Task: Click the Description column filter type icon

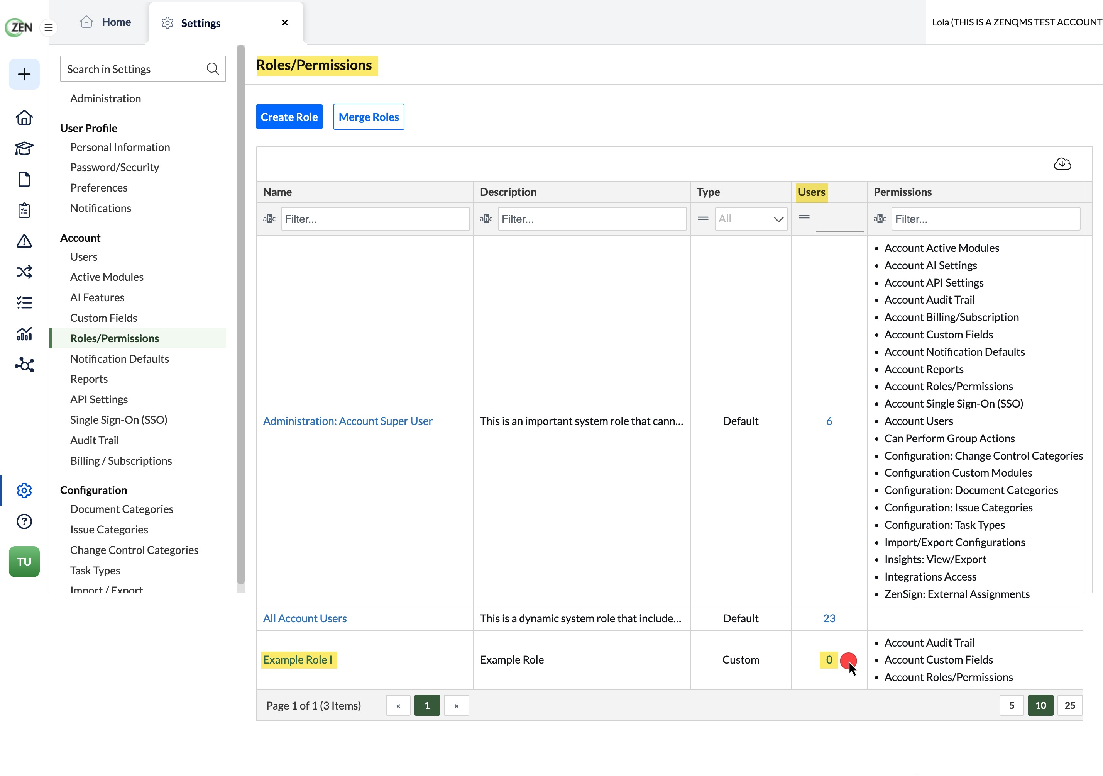Action: pyautogui.click(x=486, y=219)
